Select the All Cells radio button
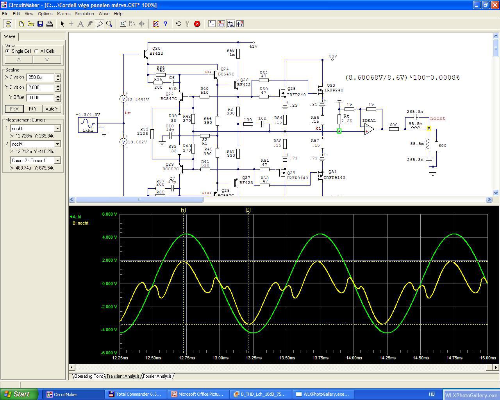Viewport: 500px width, 400px height. pos(36,51)
